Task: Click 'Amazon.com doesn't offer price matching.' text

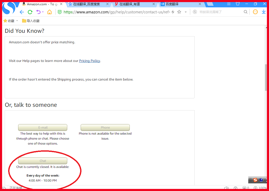Action: pos(42,42)
